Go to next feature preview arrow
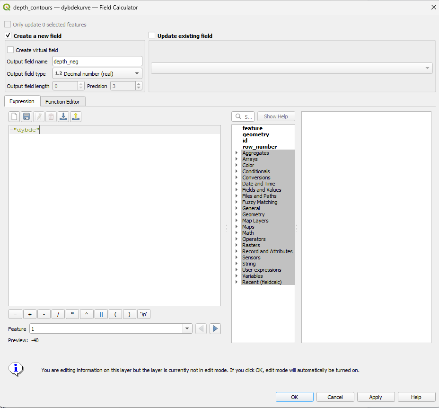Screen dimensions: 439x408 (x=215, y=328)
